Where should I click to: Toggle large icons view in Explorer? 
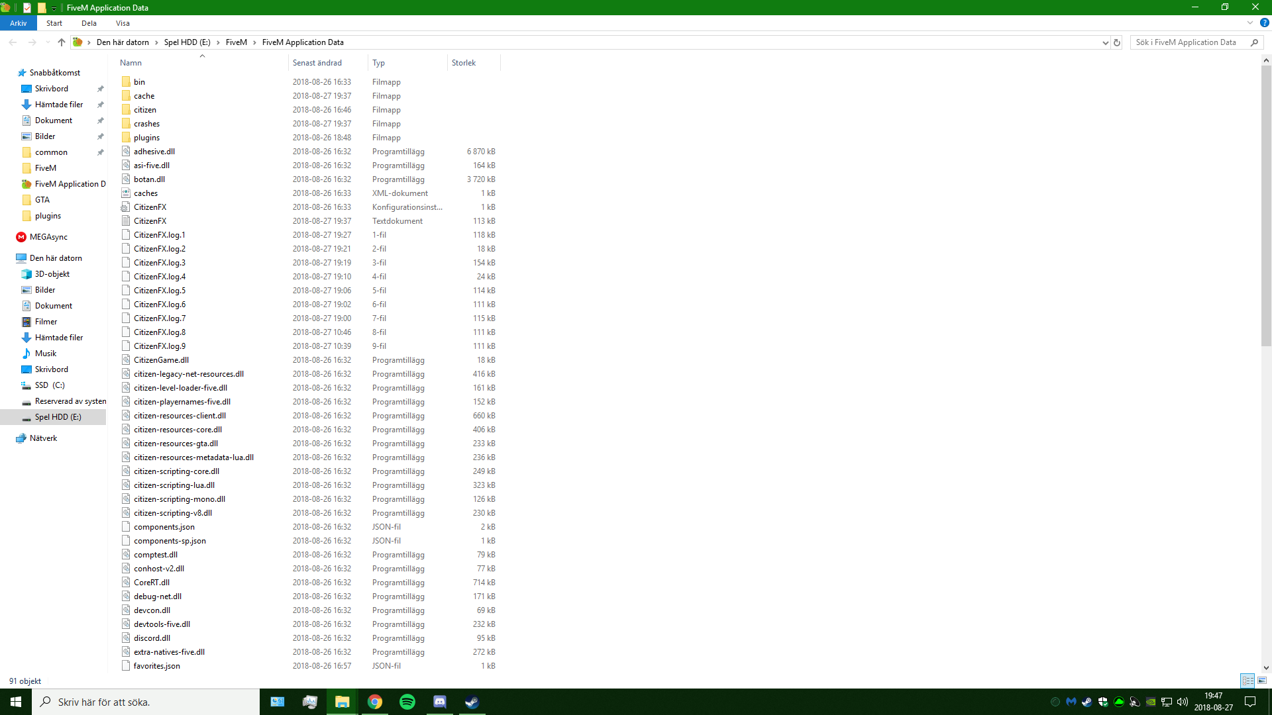pyautogui.click(x=1261, y=680)
